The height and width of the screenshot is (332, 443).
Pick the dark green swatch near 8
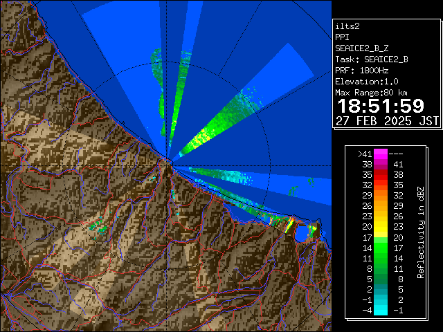point(381,269)
